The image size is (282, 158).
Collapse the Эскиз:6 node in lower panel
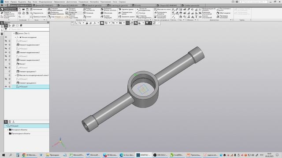click(6, 126)
